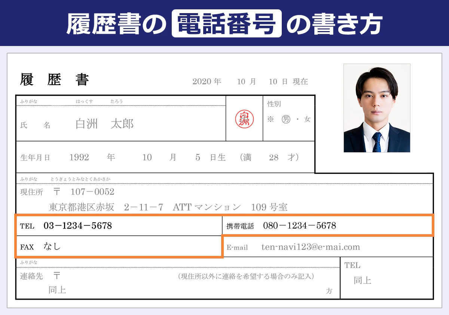Click the FAX value なし
This screenshot has width=449, height=315.
(52, 247)
